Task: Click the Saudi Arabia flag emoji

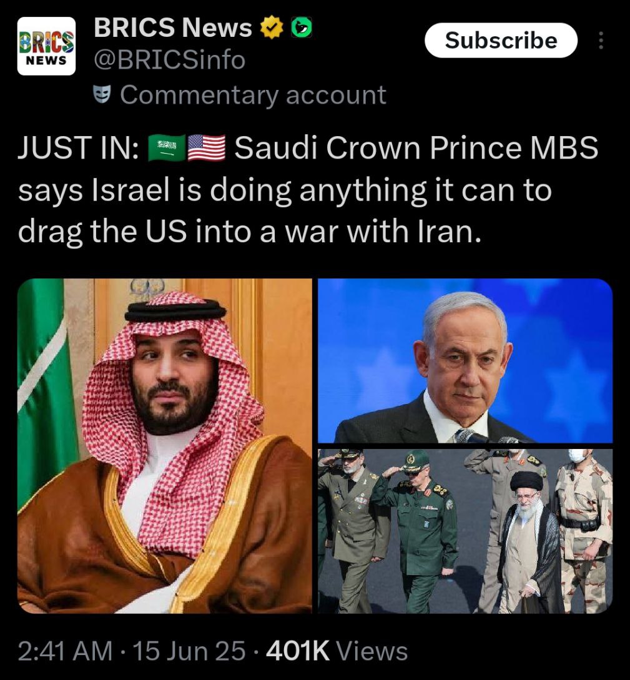Action: (167, 148)
